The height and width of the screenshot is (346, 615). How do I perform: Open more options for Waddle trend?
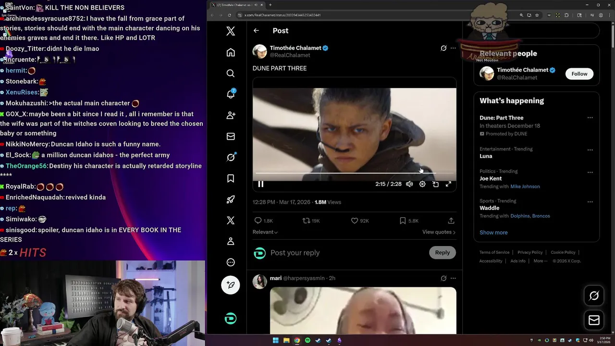(590, 202)
